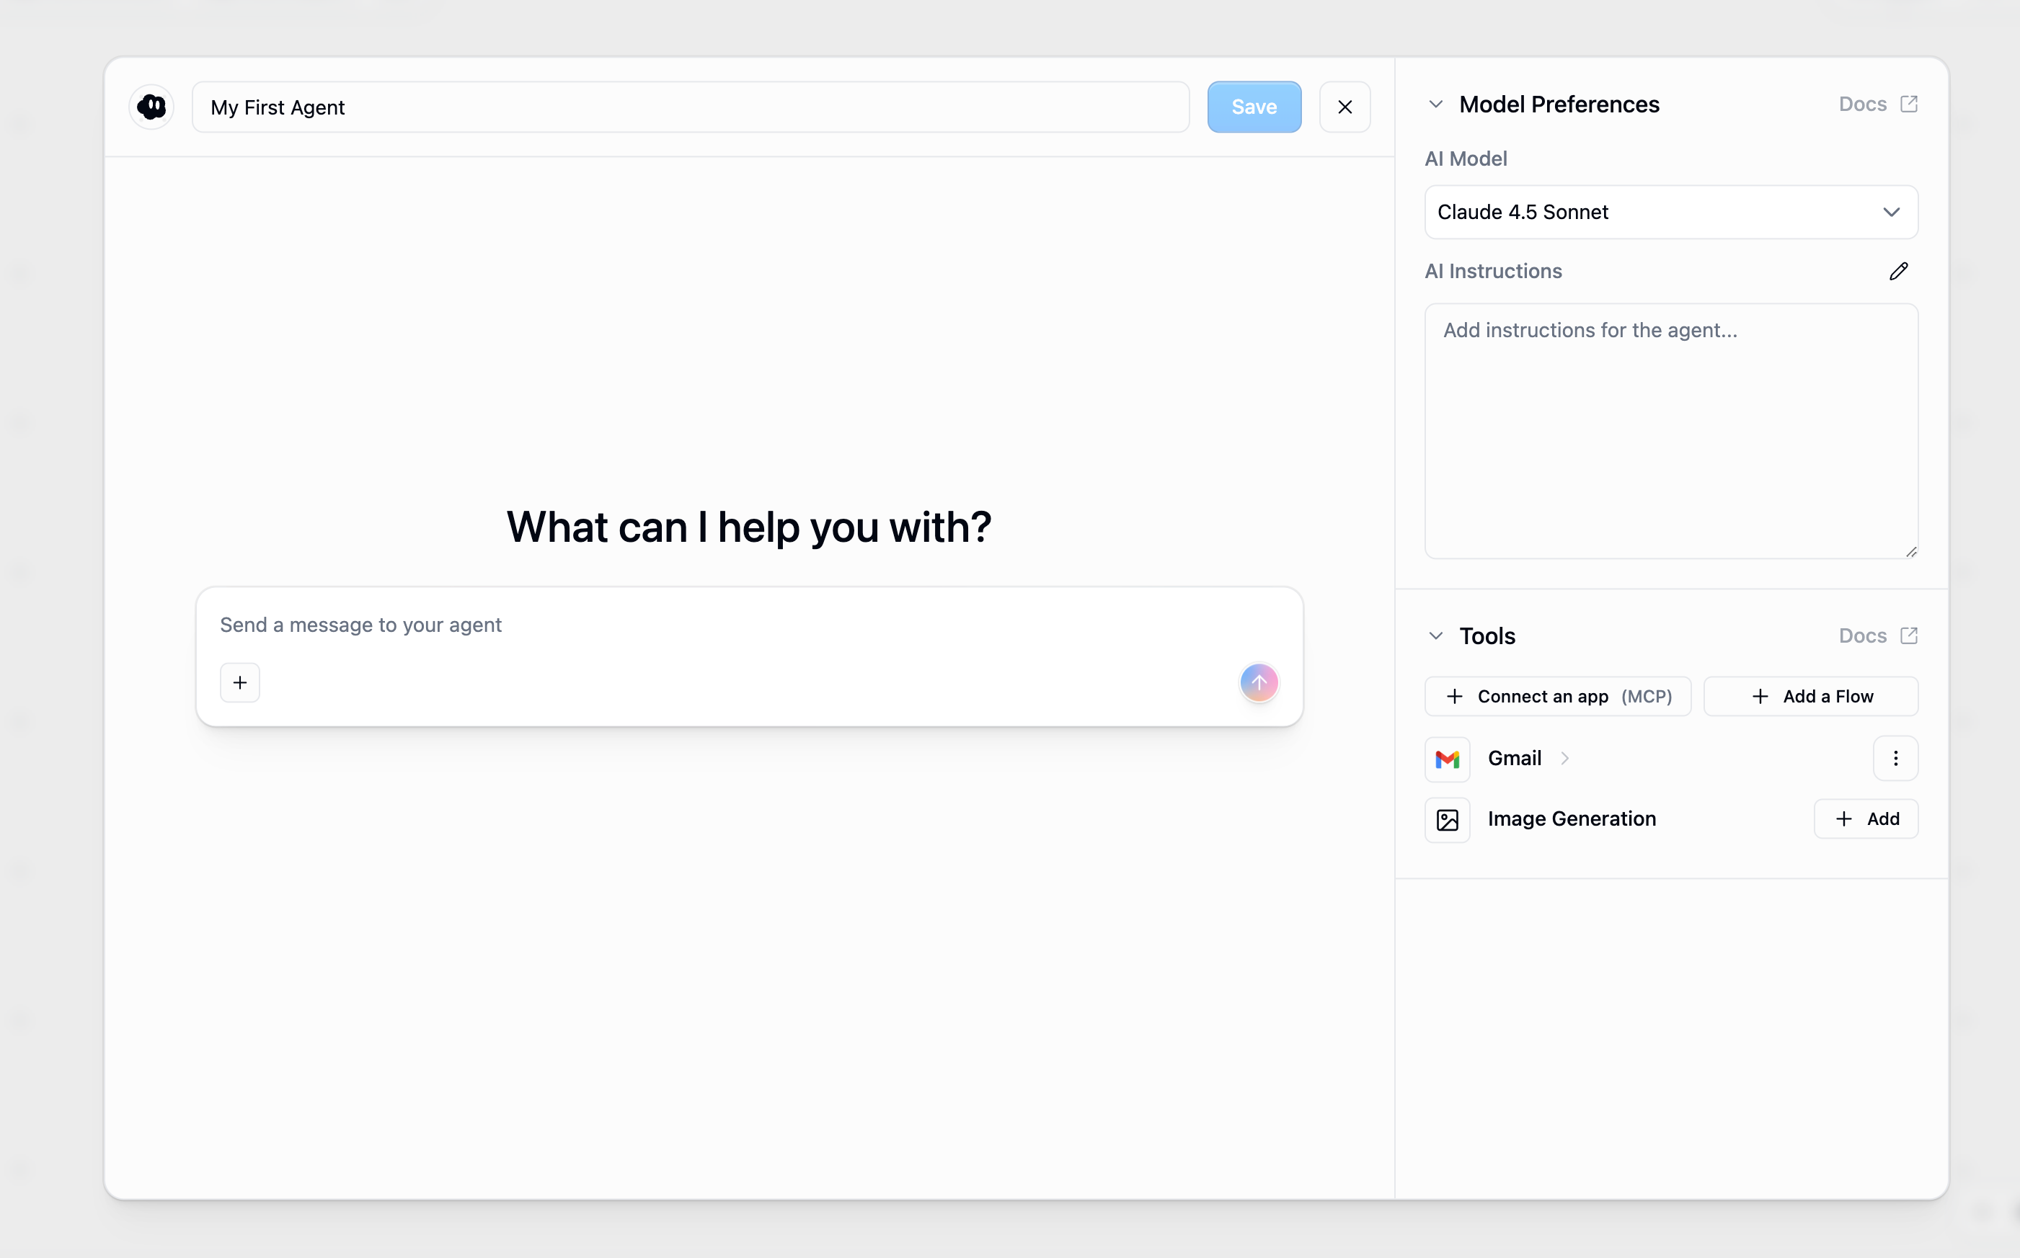Image resolution: width=2020 pixels, height=1258 pixels.
Task: Click the Save button
Action: 1254,107
